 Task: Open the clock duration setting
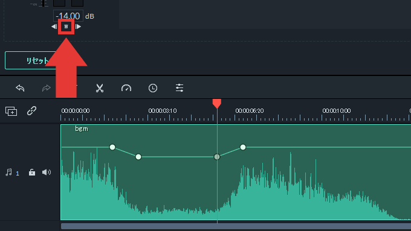coord(153,88)
